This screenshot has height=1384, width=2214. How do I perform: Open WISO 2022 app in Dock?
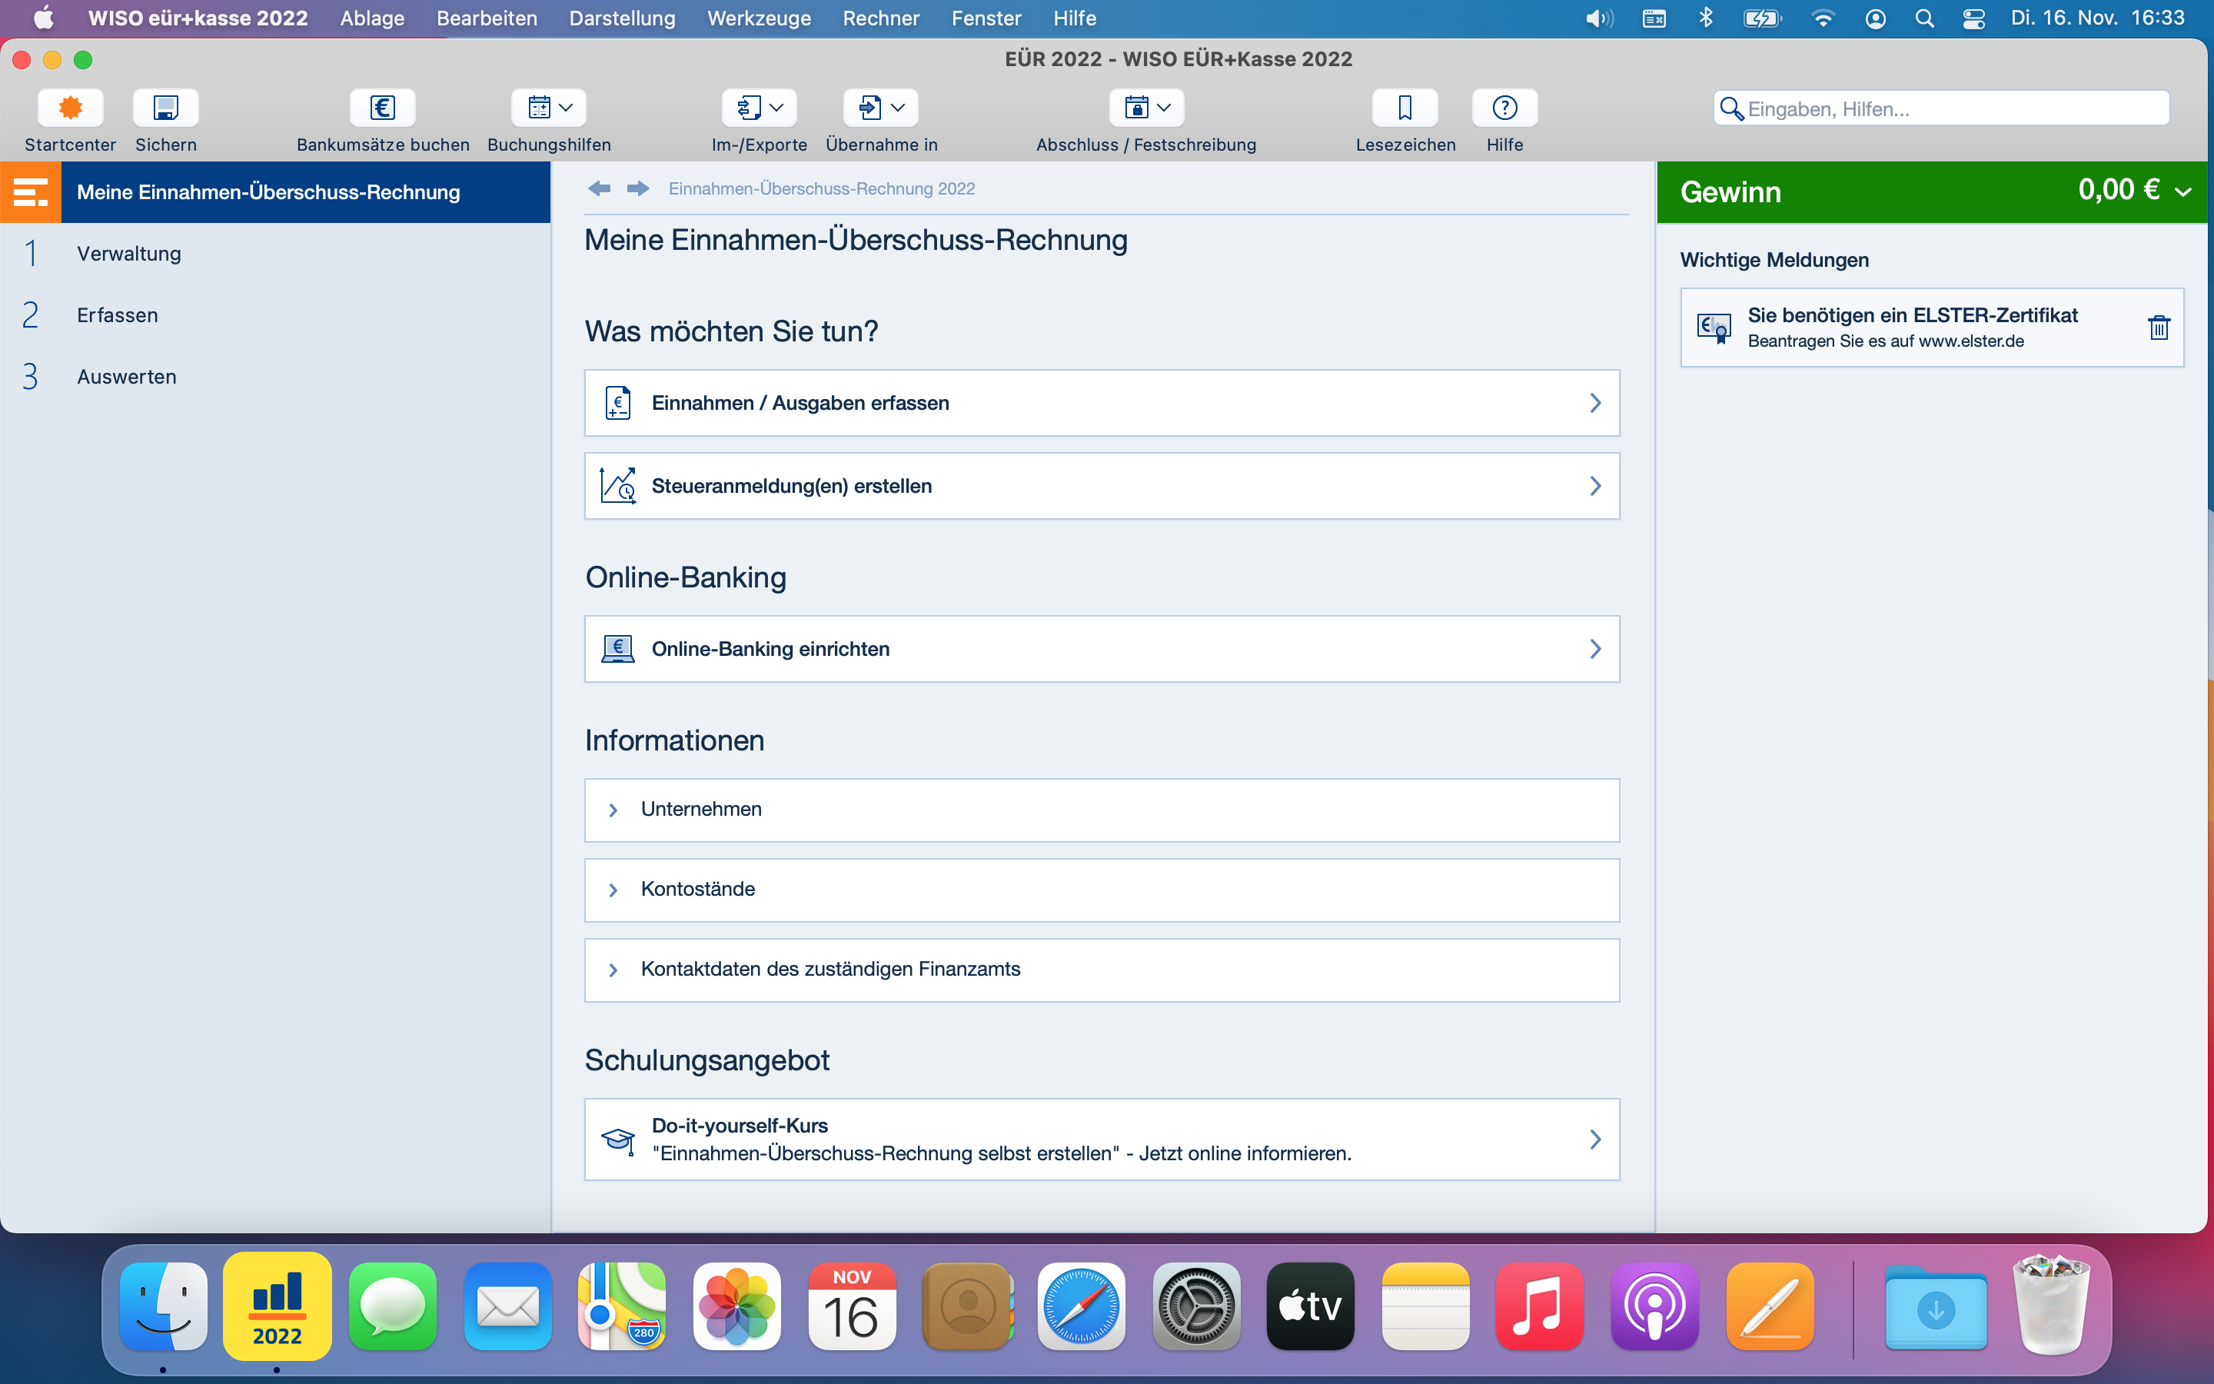278,1306
